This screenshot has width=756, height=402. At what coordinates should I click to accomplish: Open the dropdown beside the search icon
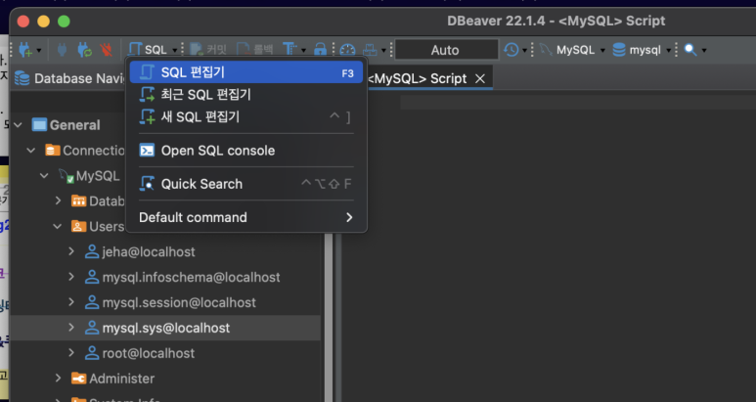pyautogui.click(x=704, y=50)
